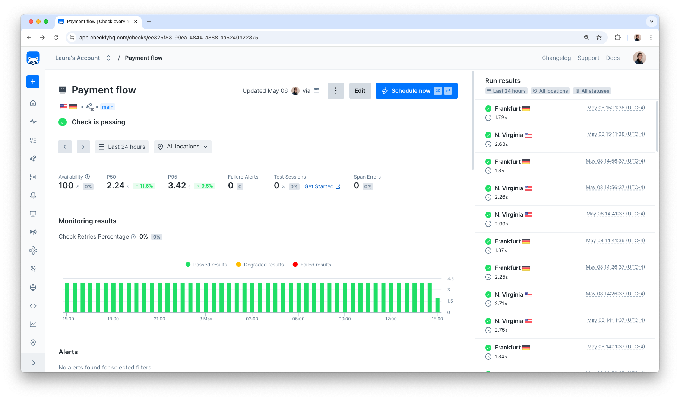Open the analytics chart icon in the sidebar
Image resolution: width=680 pixels, height=400 pixels.
pyautogui.click(x=33, y=324)
